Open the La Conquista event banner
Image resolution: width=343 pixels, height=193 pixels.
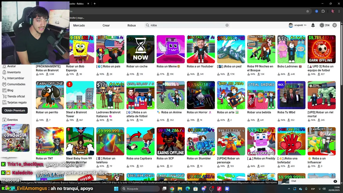pyautogui.click(x=16, y=138)
